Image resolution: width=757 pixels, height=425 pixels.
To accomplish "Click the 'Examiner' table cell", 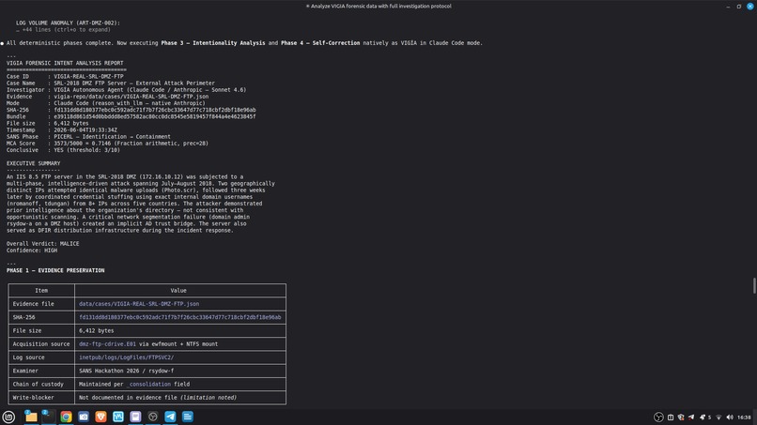I will 41,371.
